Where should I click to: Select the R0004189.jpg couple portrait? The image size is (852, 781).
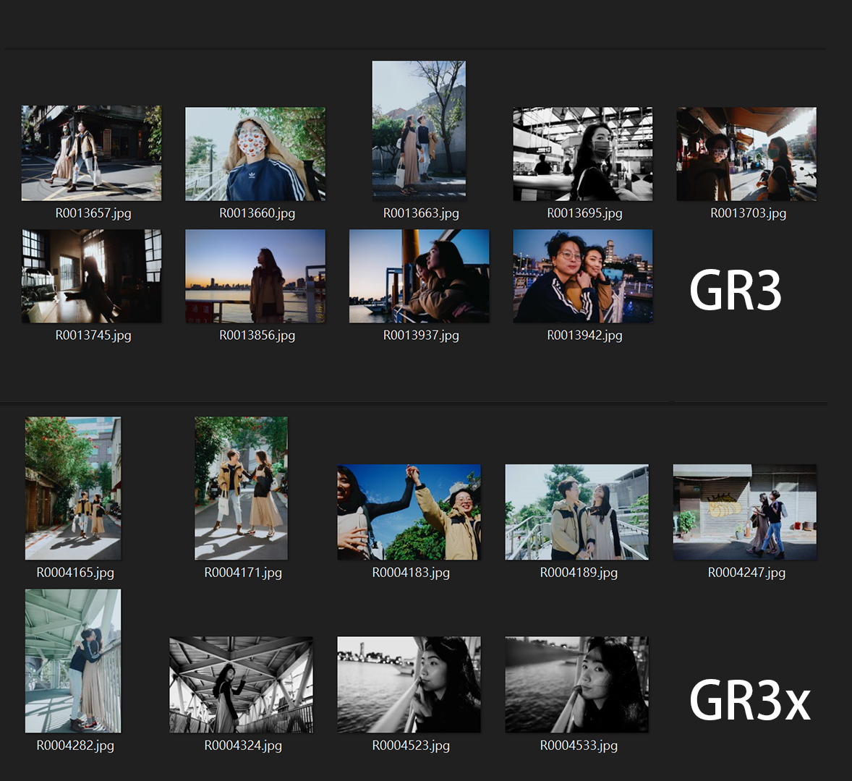pyautogui.click(x=576, y=512)
